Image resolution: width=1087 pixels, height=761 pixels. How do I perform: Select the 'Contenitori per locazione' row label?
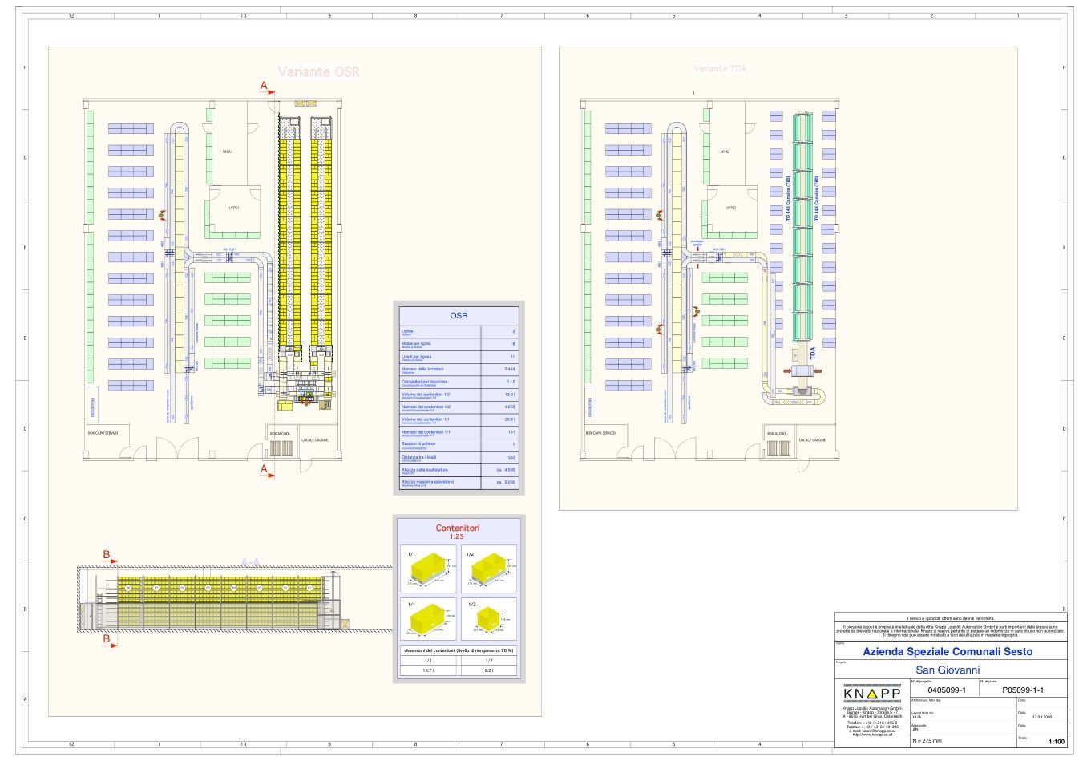pos(425,382)
